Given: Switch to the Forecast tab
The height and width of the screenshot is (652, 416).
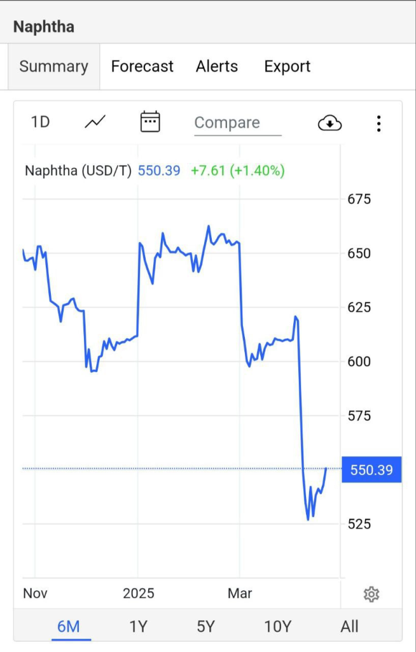Looking at the screenshot, I should 142,66.
